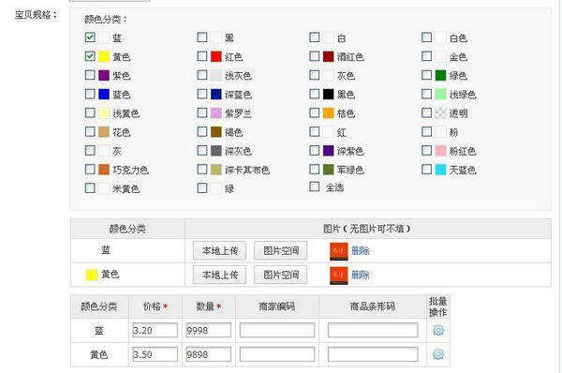Click the 蓝 row image thumbnail

[x=339, y=251]
